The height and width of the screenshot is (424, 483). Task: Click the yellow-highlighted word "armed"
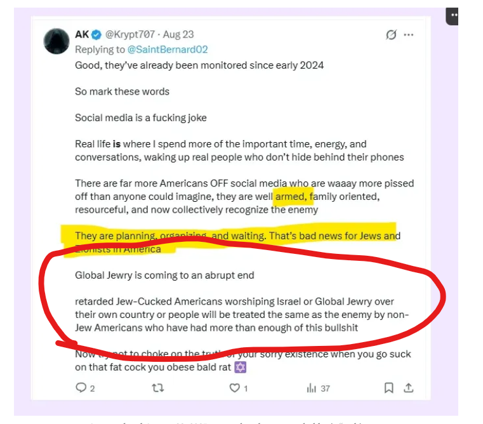click(291, 197)
